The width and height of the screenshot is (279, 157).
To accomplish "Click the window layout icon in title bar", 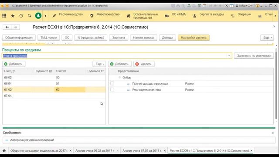I will click(x=231, y=6).
